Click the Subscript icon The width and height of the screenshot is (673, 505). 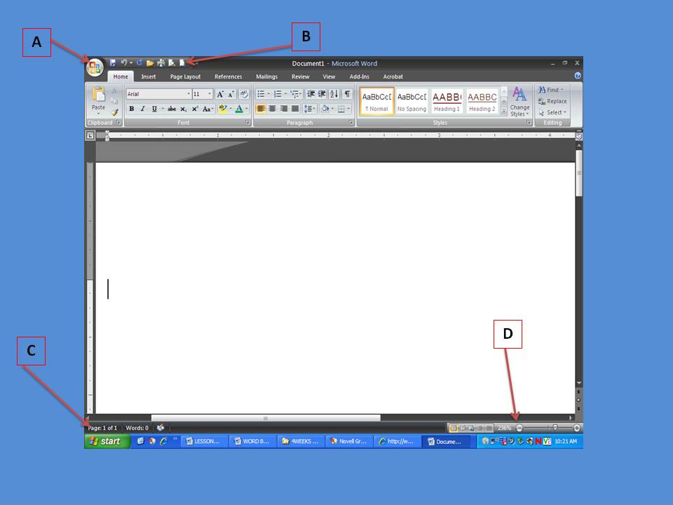[183, 109]
